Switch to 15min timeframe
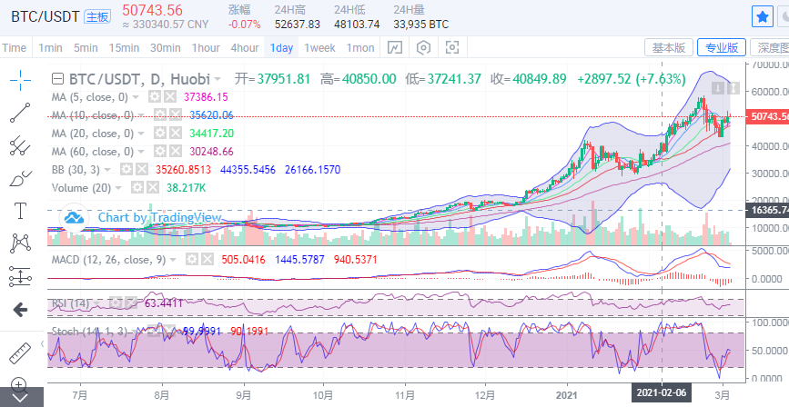Viewport: 789px width, 407px height. (x=124, y=48)
